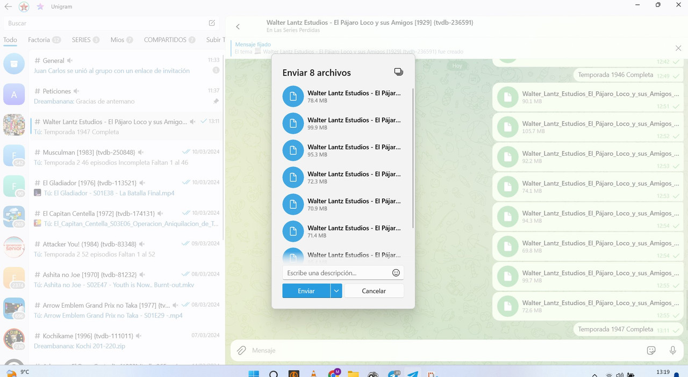The image size is (688, 377).
Task: Select the 72.3 MB file icon in dialog
Action: pos(293,177)
